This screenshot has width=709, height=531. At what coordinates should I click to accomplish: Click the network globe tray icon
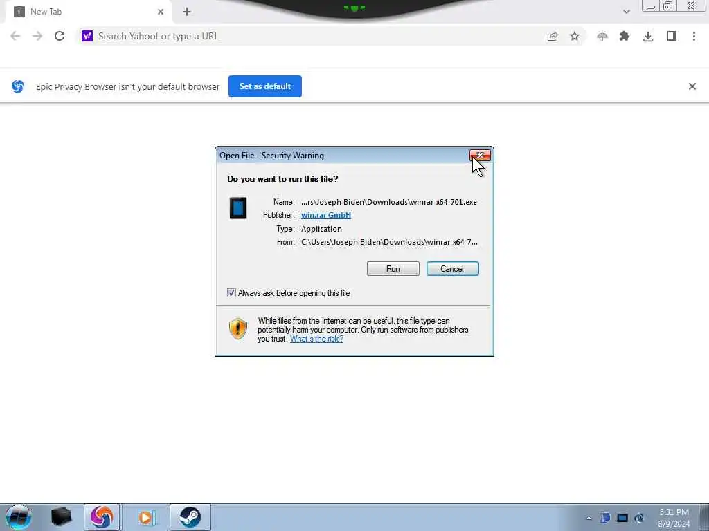[639, 518]
